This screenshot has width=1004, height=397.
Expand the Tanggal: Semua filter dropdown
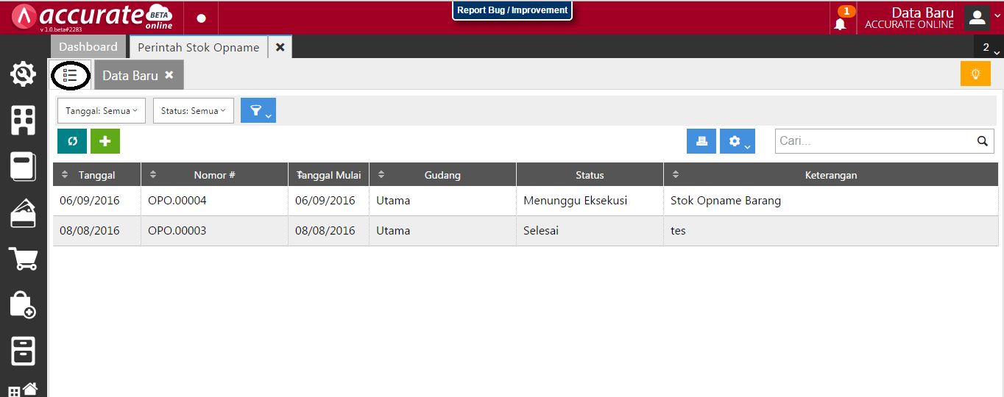[102, 111]
